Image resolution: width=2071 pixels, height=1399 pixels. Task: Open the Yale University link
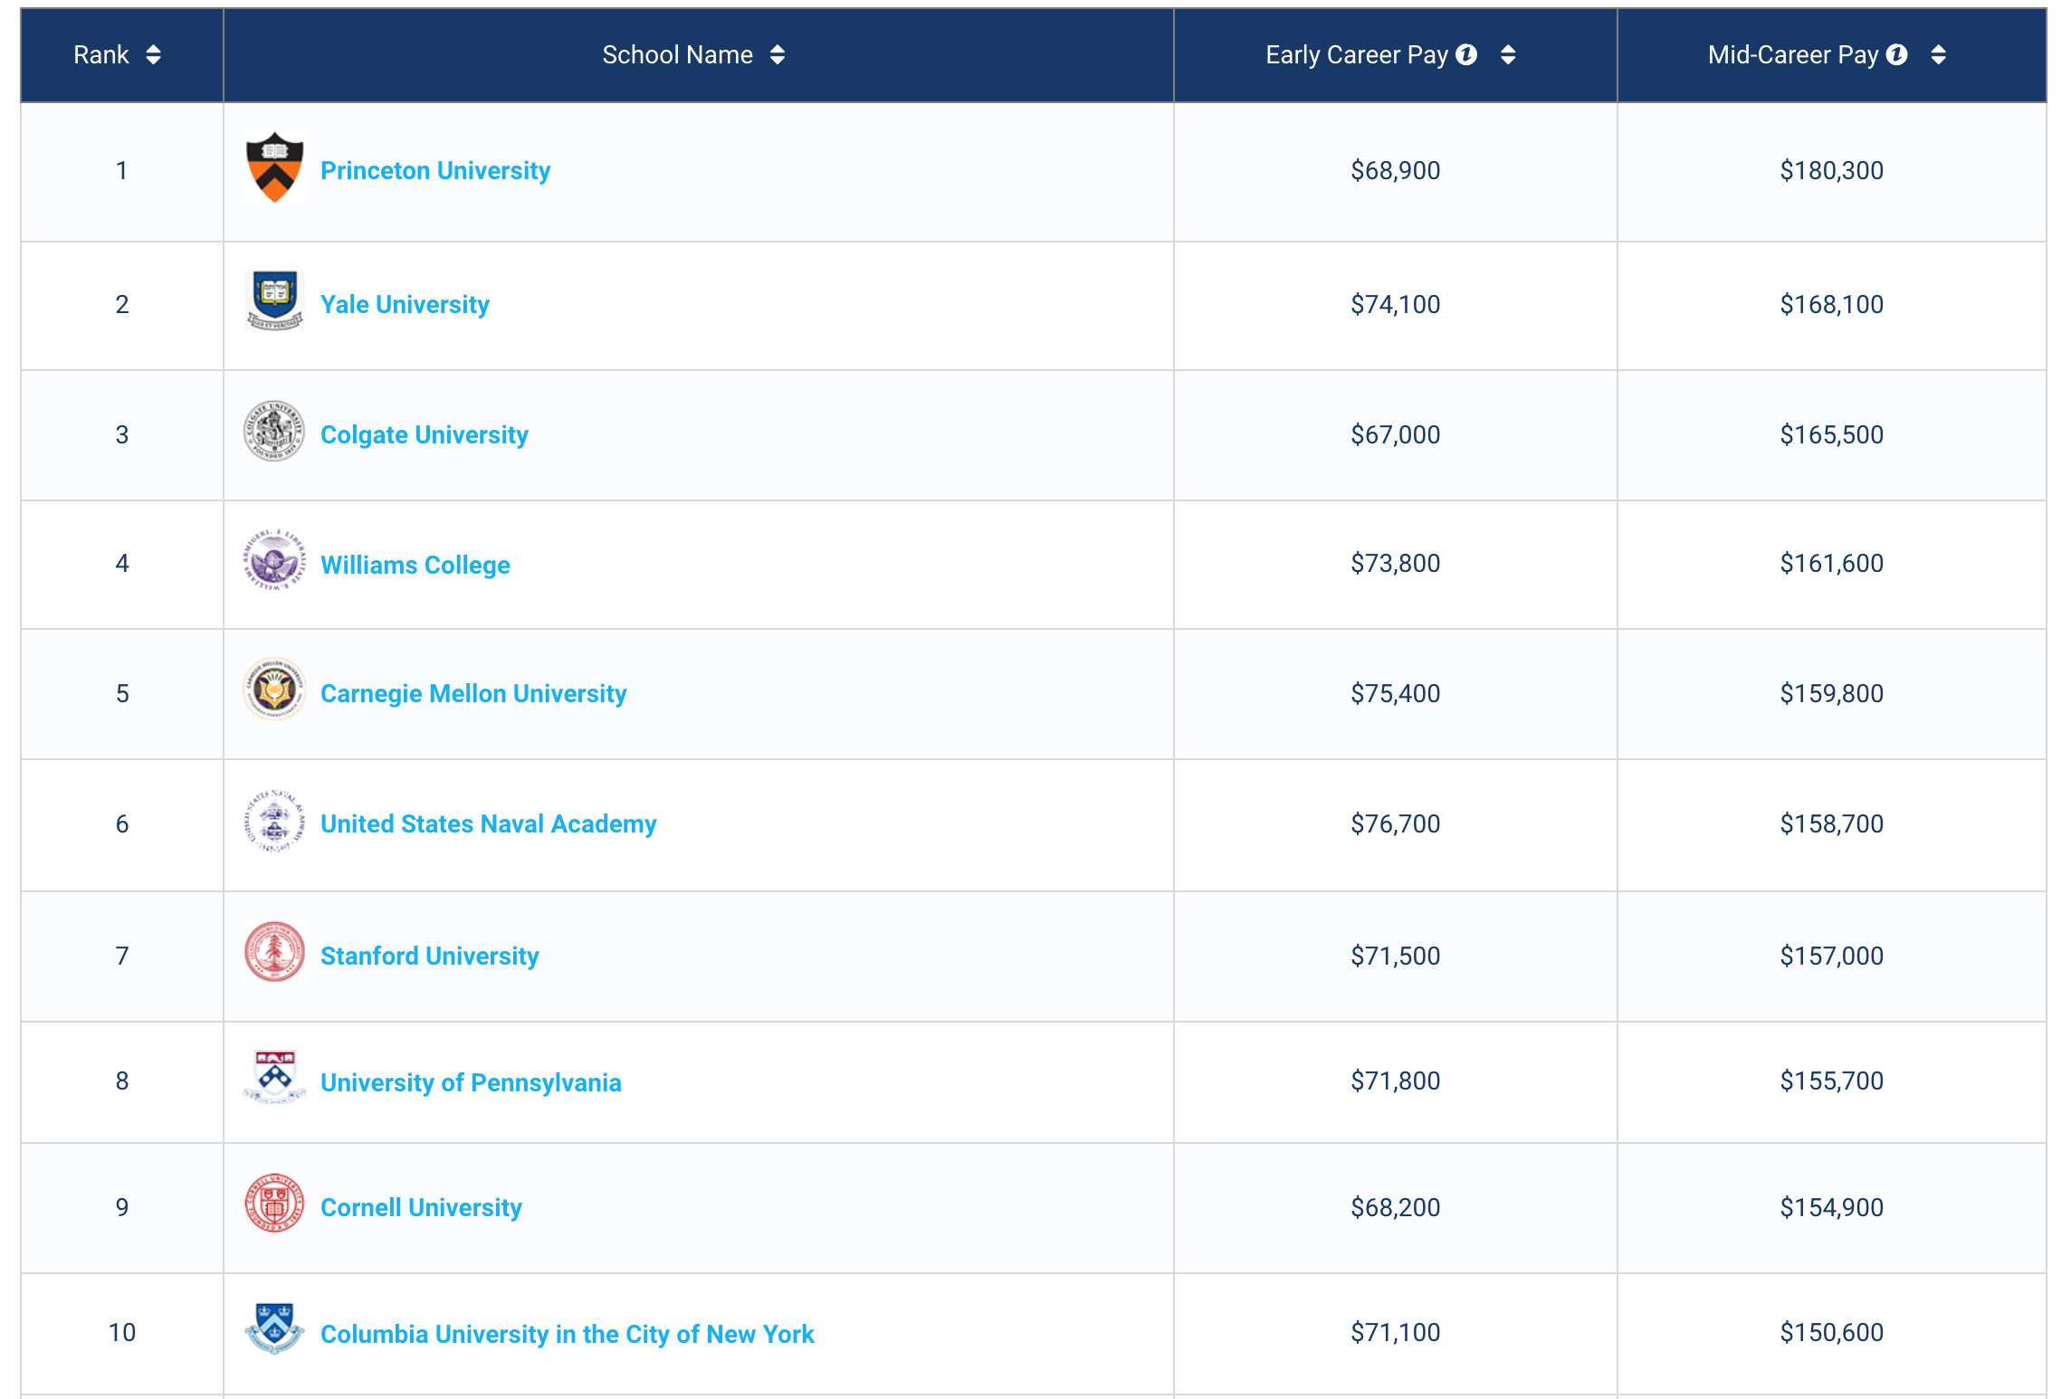(405, 305)
